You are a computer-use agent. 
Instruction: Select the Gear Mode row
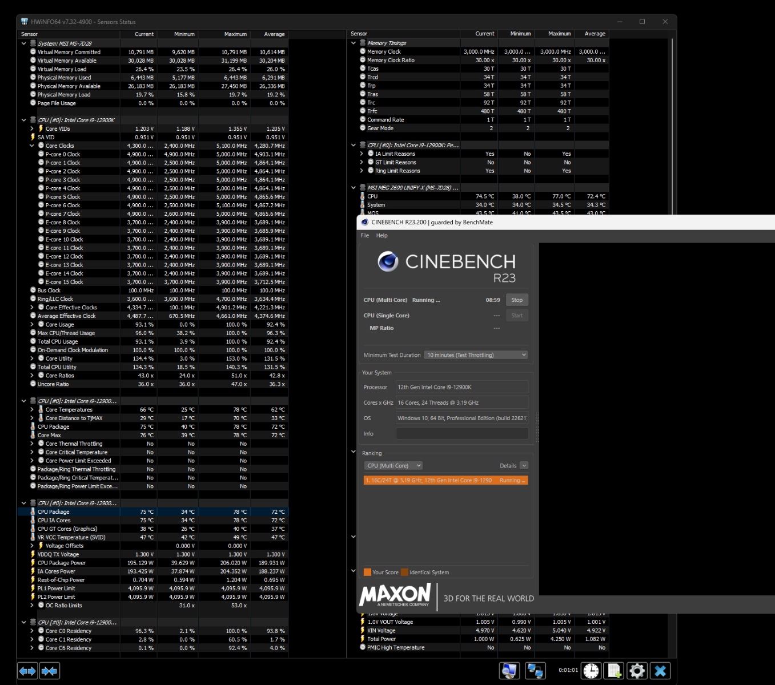point(479,128)
